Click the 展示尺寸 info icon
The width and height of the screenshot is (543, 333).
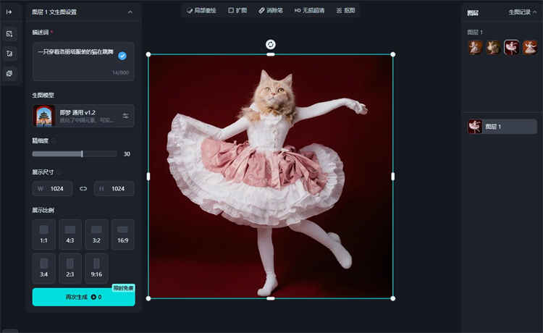[x=59, y=172]
